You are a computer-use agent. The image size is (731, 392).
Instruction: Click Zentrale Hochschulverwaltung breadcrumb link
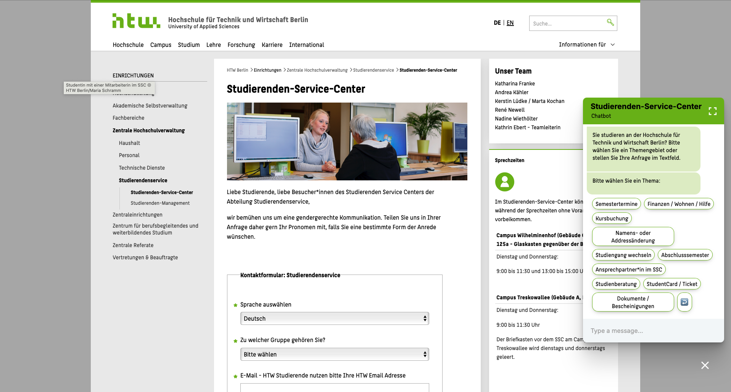pos(317,70)
